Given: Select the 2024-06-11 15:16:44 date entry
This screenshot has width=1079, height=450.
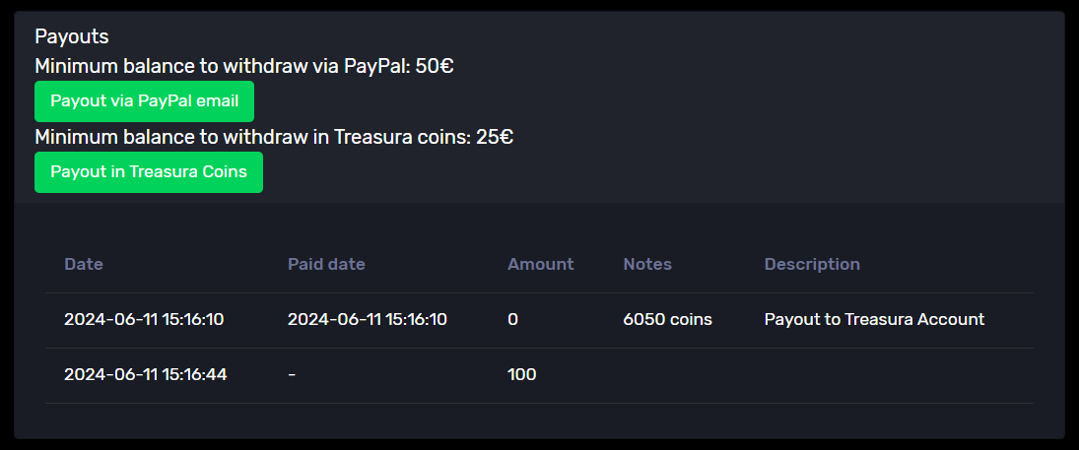Looking at the screenshot, I should tap(145, 374).
